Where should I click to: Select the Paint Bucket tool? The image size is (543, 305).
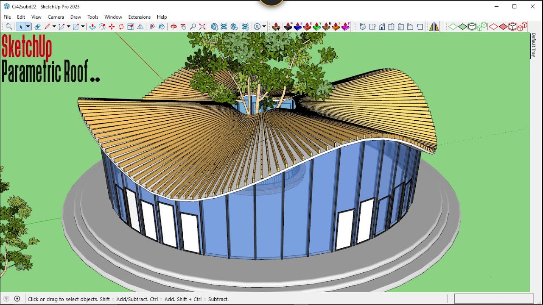pyautogui.click(x=162, y=27)
